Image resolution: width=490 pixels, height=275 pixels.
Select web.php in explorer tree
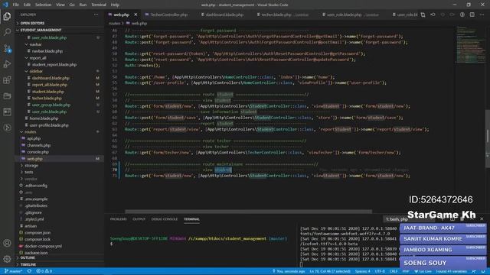pyautogui.click(x=34, y=159)
